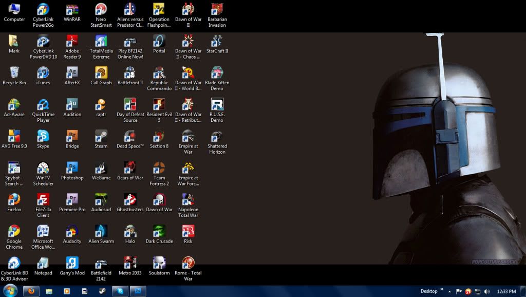Viewport: 526px width, 297px height.
Task: Click the AfterFX desktop icon
Action: coord(72,76)
